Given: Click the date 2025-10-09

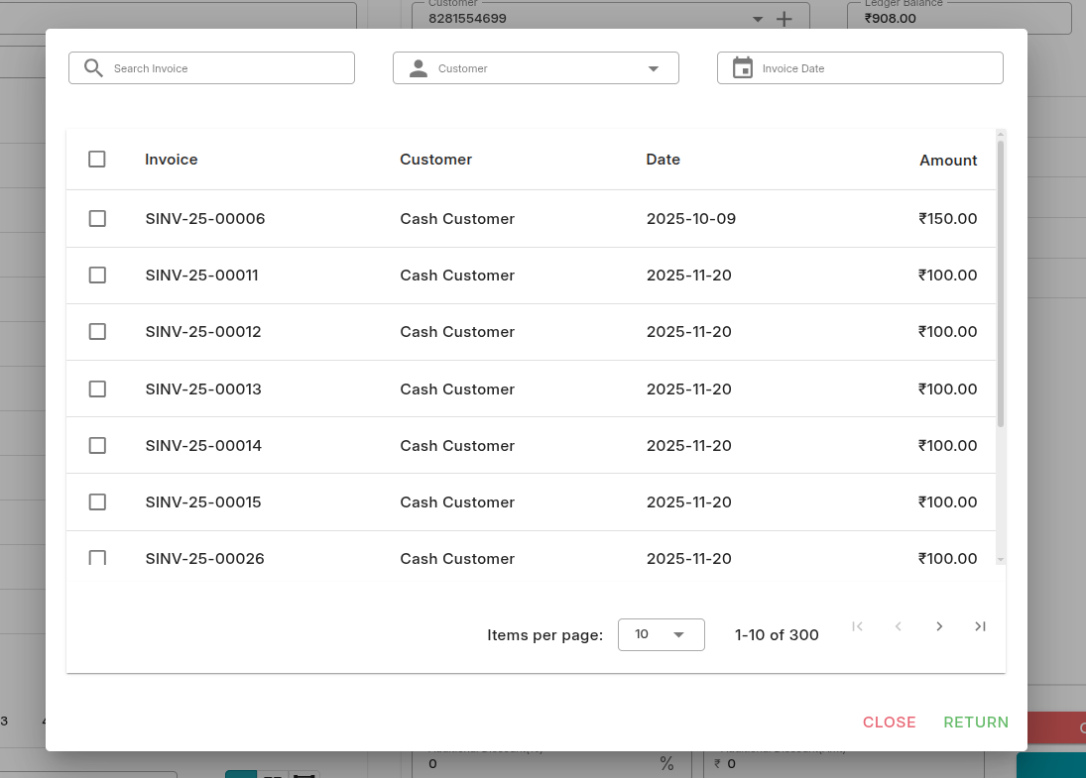Looking at the screenshot, I should (x=691, y=219).
